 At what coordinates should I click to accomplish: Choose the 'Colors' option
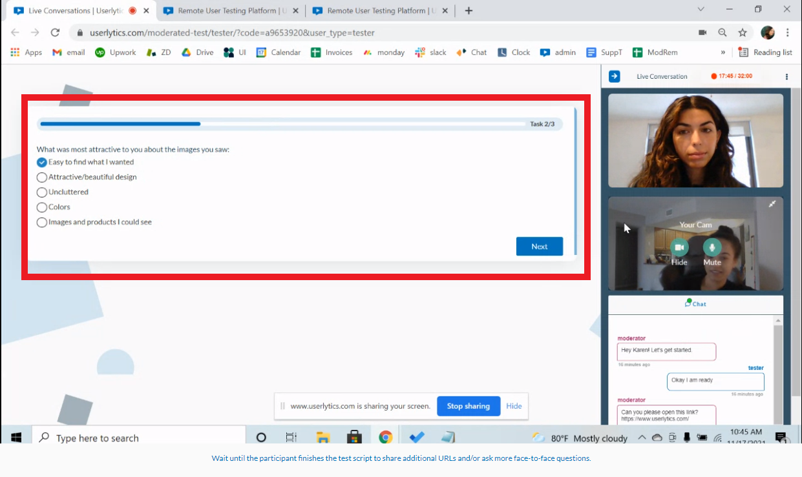(x=42, y=207)
